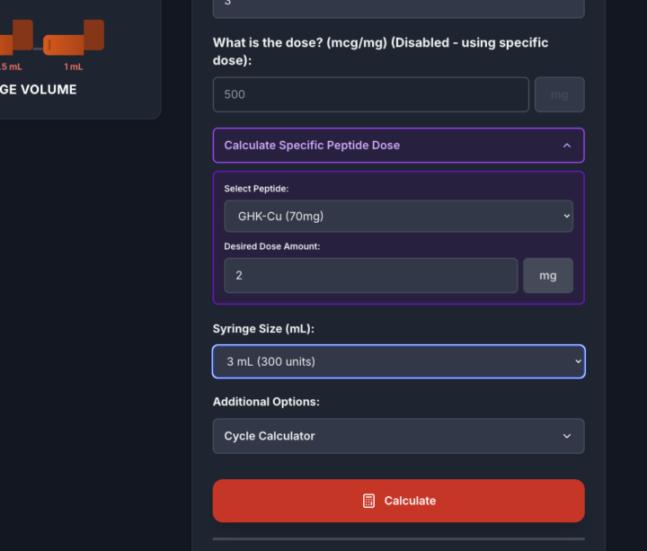Click the chevron-up icon beside Calculate Specific Peptide Dose
Viewport: 647px width, 551px height.
[x=566, y=146]
